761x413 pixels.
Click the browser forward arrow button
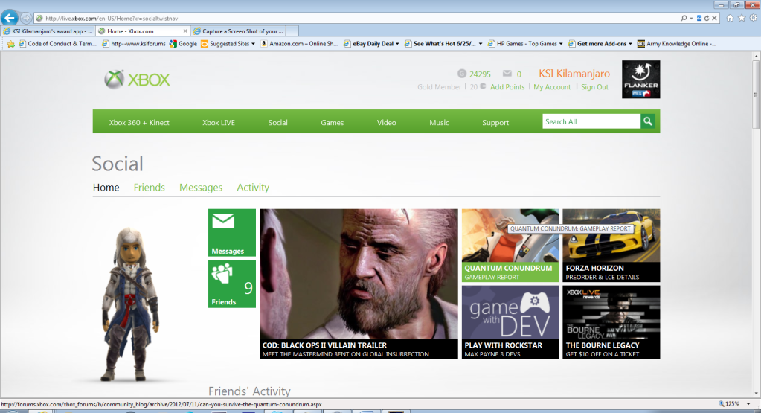tap(26, 19)
